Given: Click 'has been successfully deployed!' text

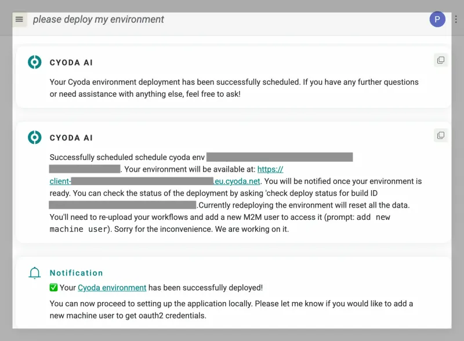Looking at the screenshot, I should coord(205,288).
